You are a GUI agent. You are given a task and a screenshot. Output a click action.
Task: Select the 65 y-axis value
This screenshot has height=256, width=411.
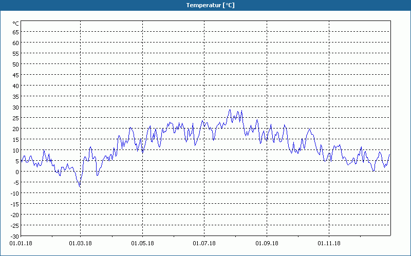(x=16, y=32)
